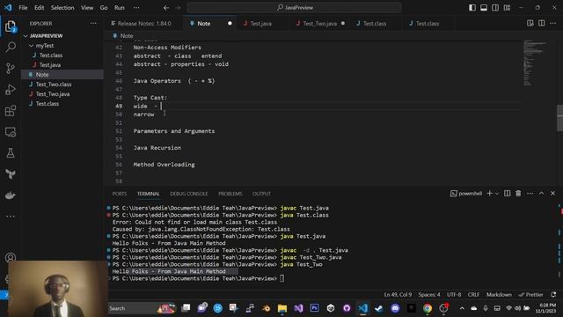This screenshot has height=317, width=563.
Task: Click Ln 49, Col 9 status item
Action: (x=398, y=294)
